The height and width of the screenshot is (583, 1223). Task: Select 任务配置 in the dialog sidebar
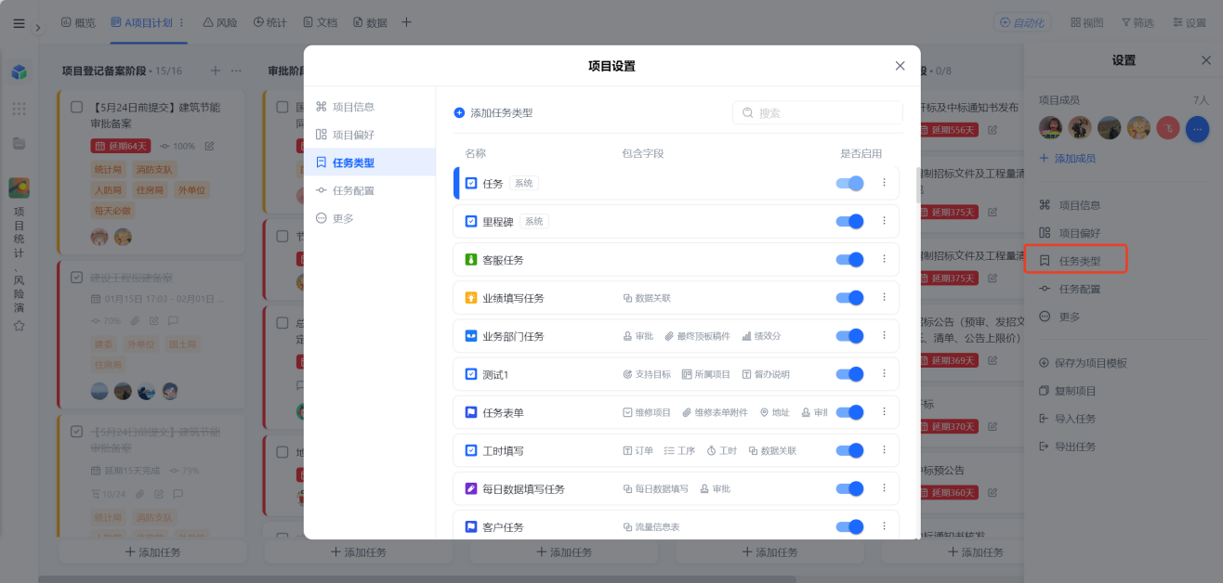click(x=370, y=190)
